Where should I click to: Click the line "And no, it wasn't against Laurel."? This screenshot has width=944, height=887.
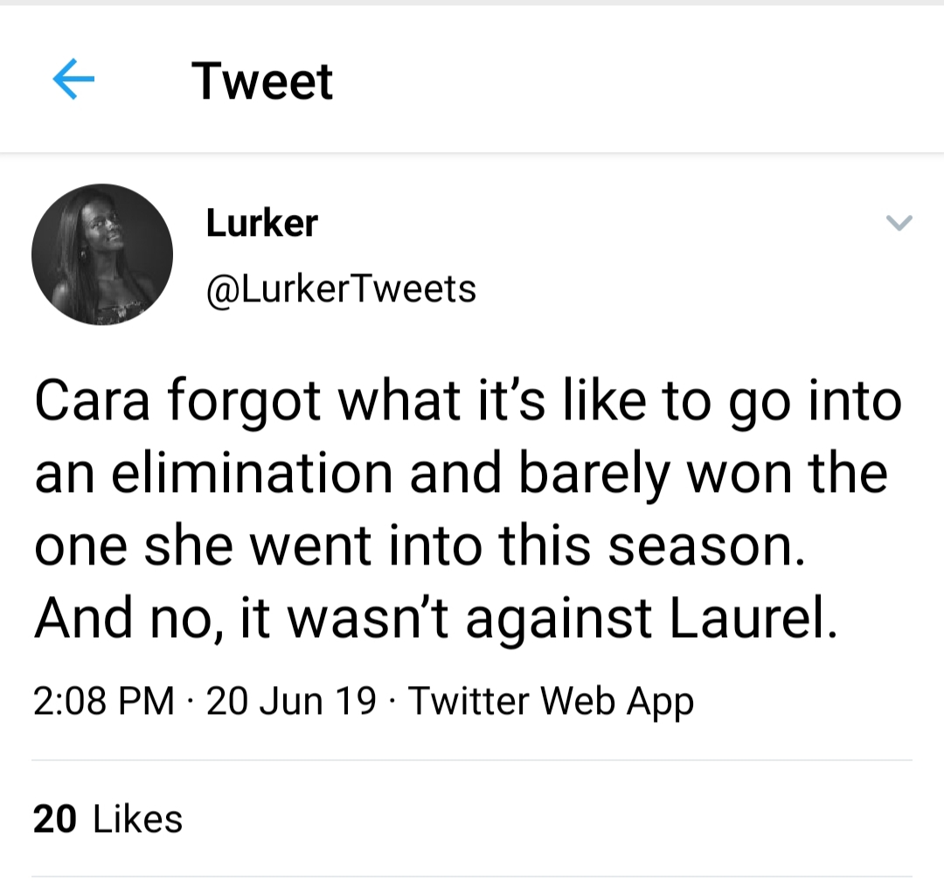(x=436, y=619)
